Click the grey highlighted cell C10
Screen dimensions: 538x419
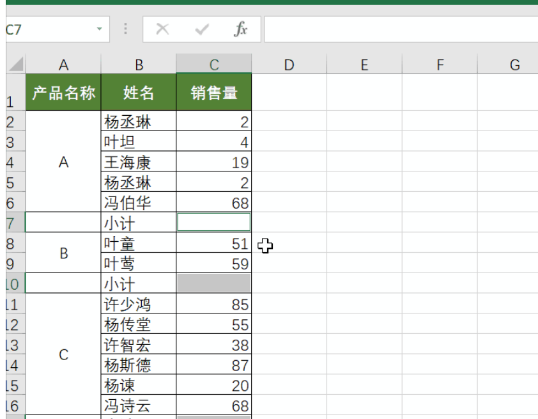214,283
